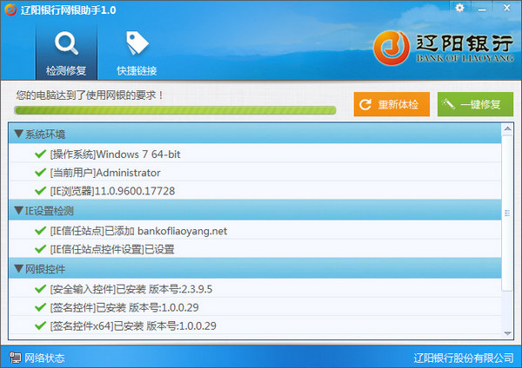The height and width of the screenshot is (368, 522).
Task: Select the [IE信任站点控件设置]已设置 row text
Action: (112, 249)
